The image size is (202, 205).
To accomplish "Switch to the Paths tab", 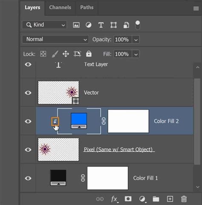I will [87, 7].
